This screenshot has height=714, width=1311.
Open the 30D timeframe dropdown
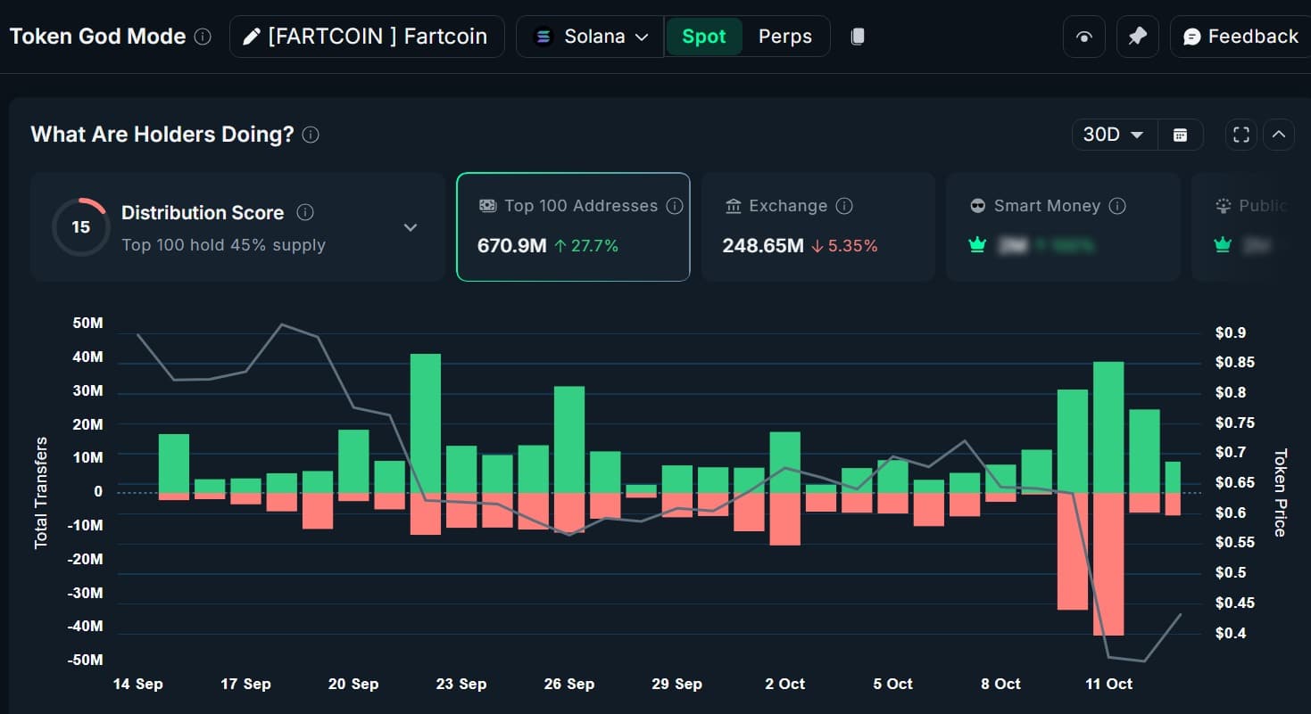(x=1113, y=134)
